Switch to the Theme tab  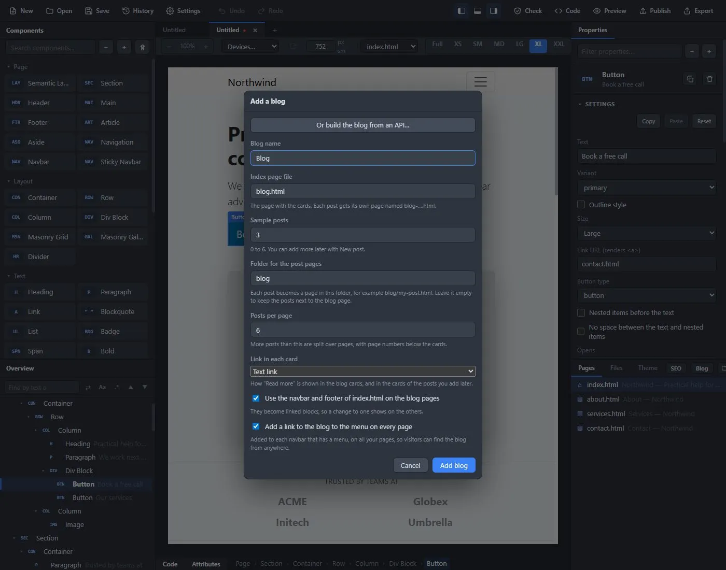pyautogui.click(x=647, y=368)
